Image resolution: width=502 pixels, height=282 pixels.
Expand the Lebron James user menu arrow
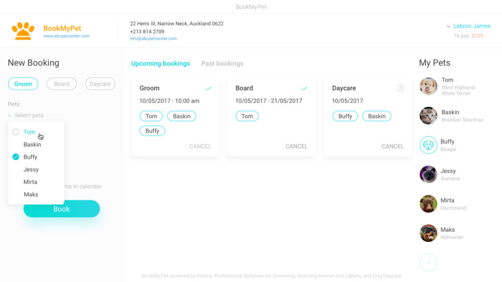[x=448, y=26]
